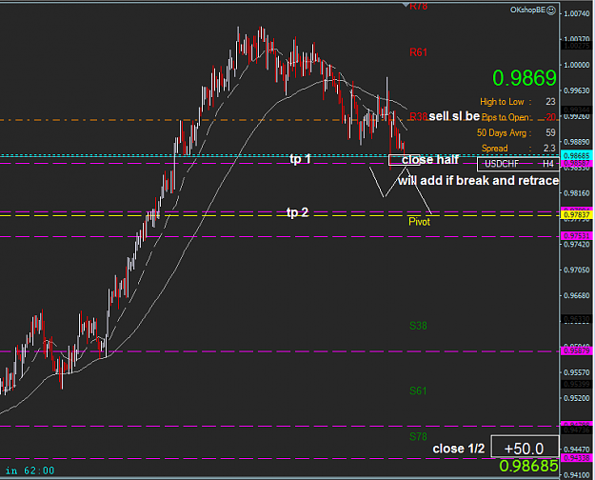Click the 0.98890 price scale value
This screenshot has width=595, height=480.
coord(577,142)
